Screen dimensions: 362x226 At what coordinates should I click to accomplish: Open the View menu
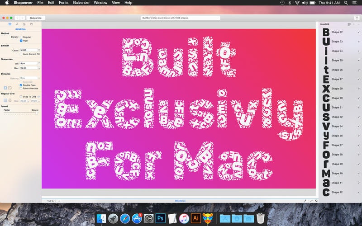[116, 3]
